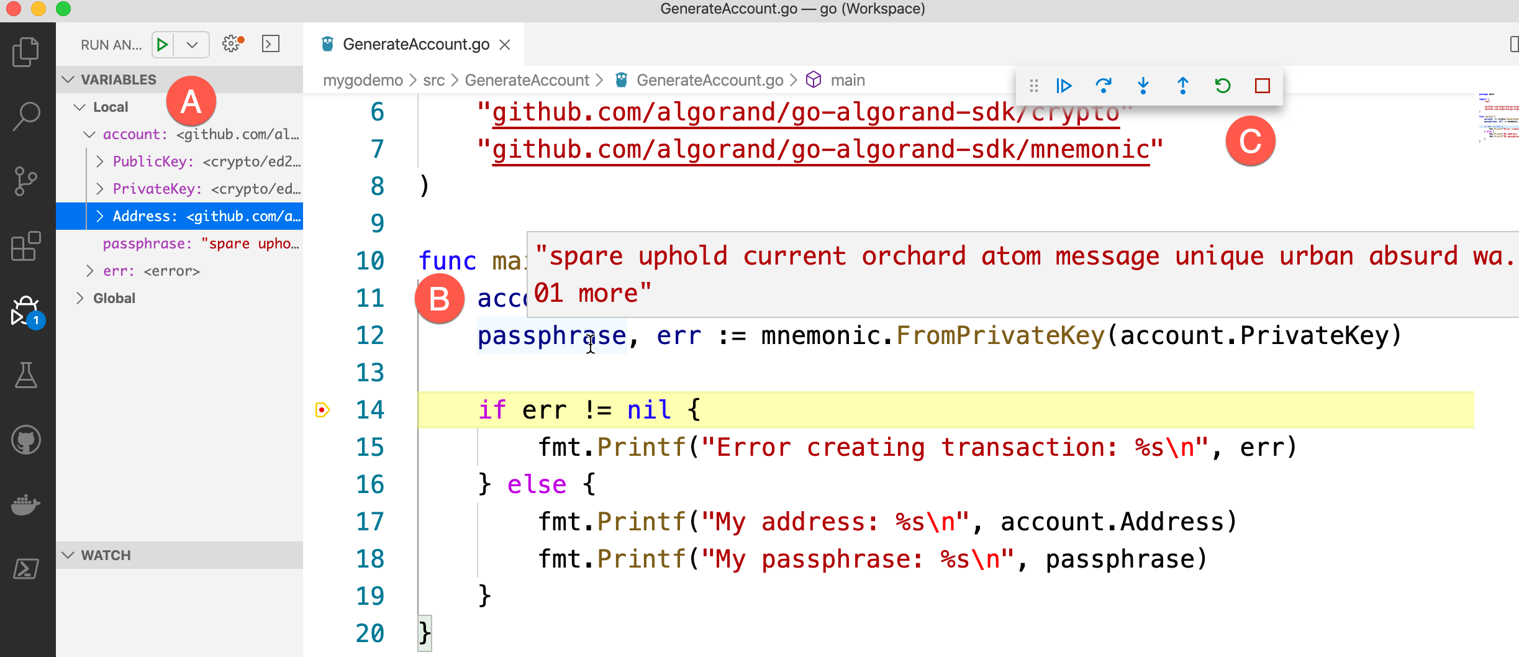
Task: Click Continue in the debug toolbar
Action: 1064,86
